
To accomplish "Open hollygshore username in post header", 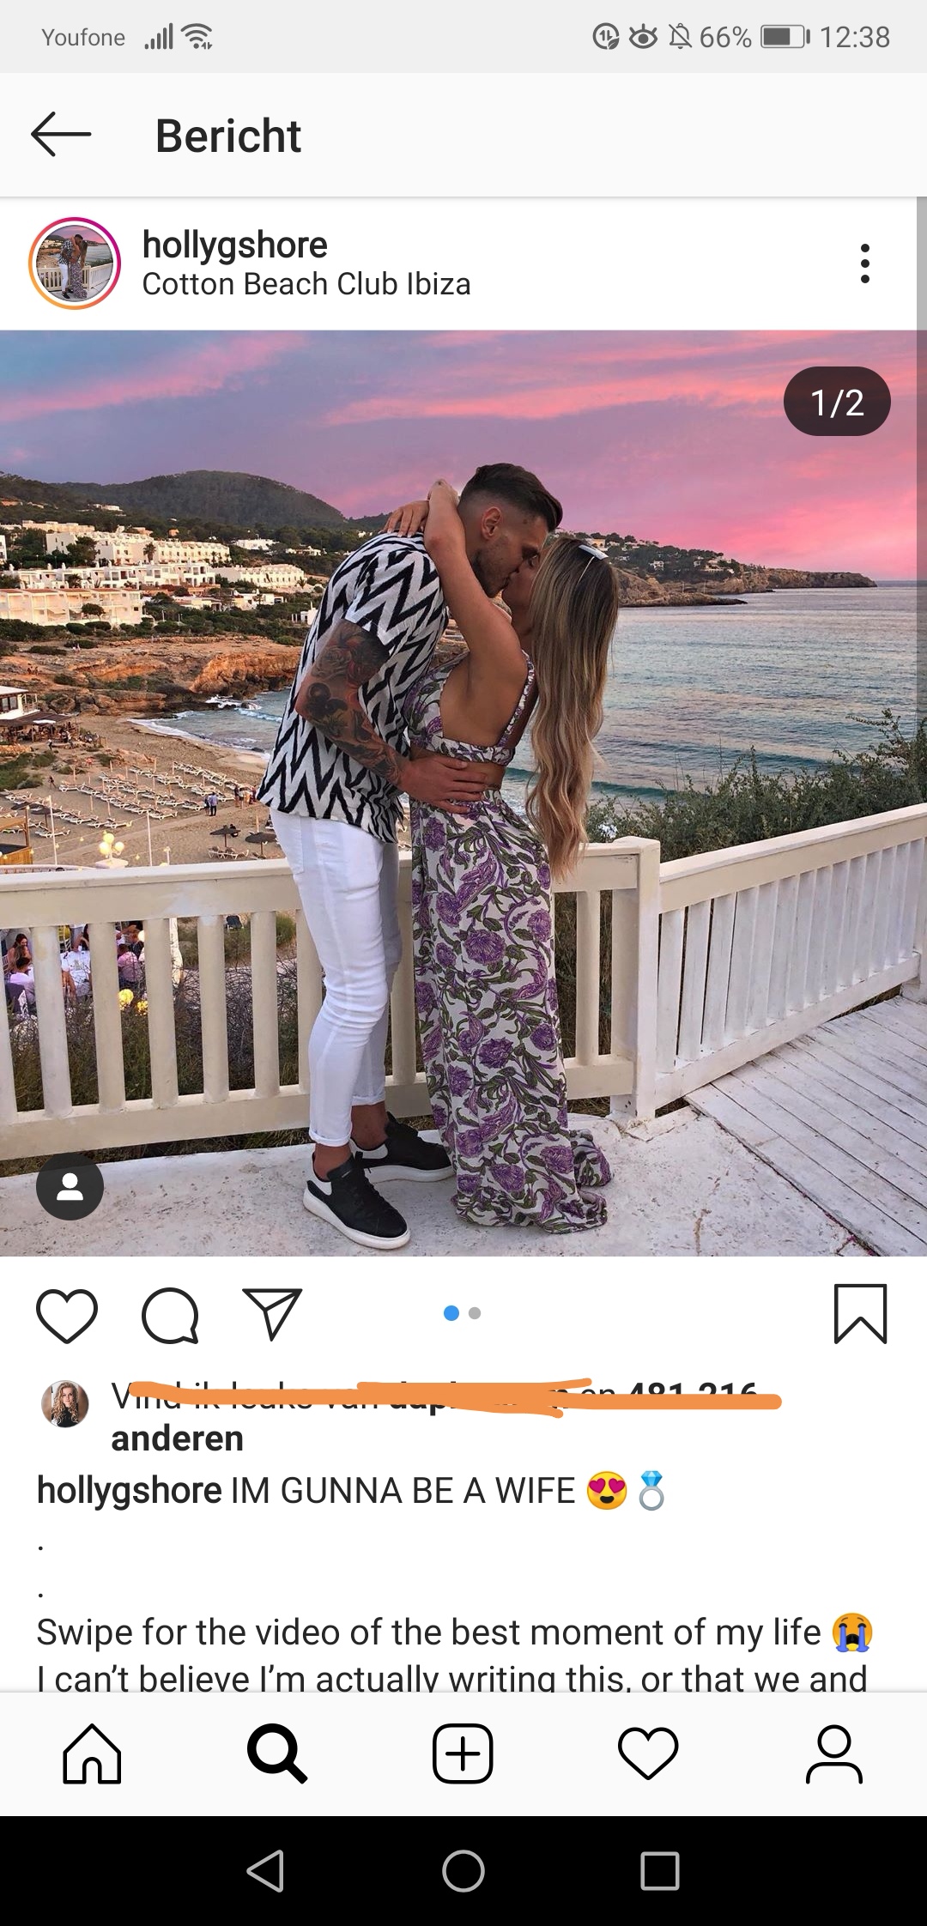I will 235,245.
